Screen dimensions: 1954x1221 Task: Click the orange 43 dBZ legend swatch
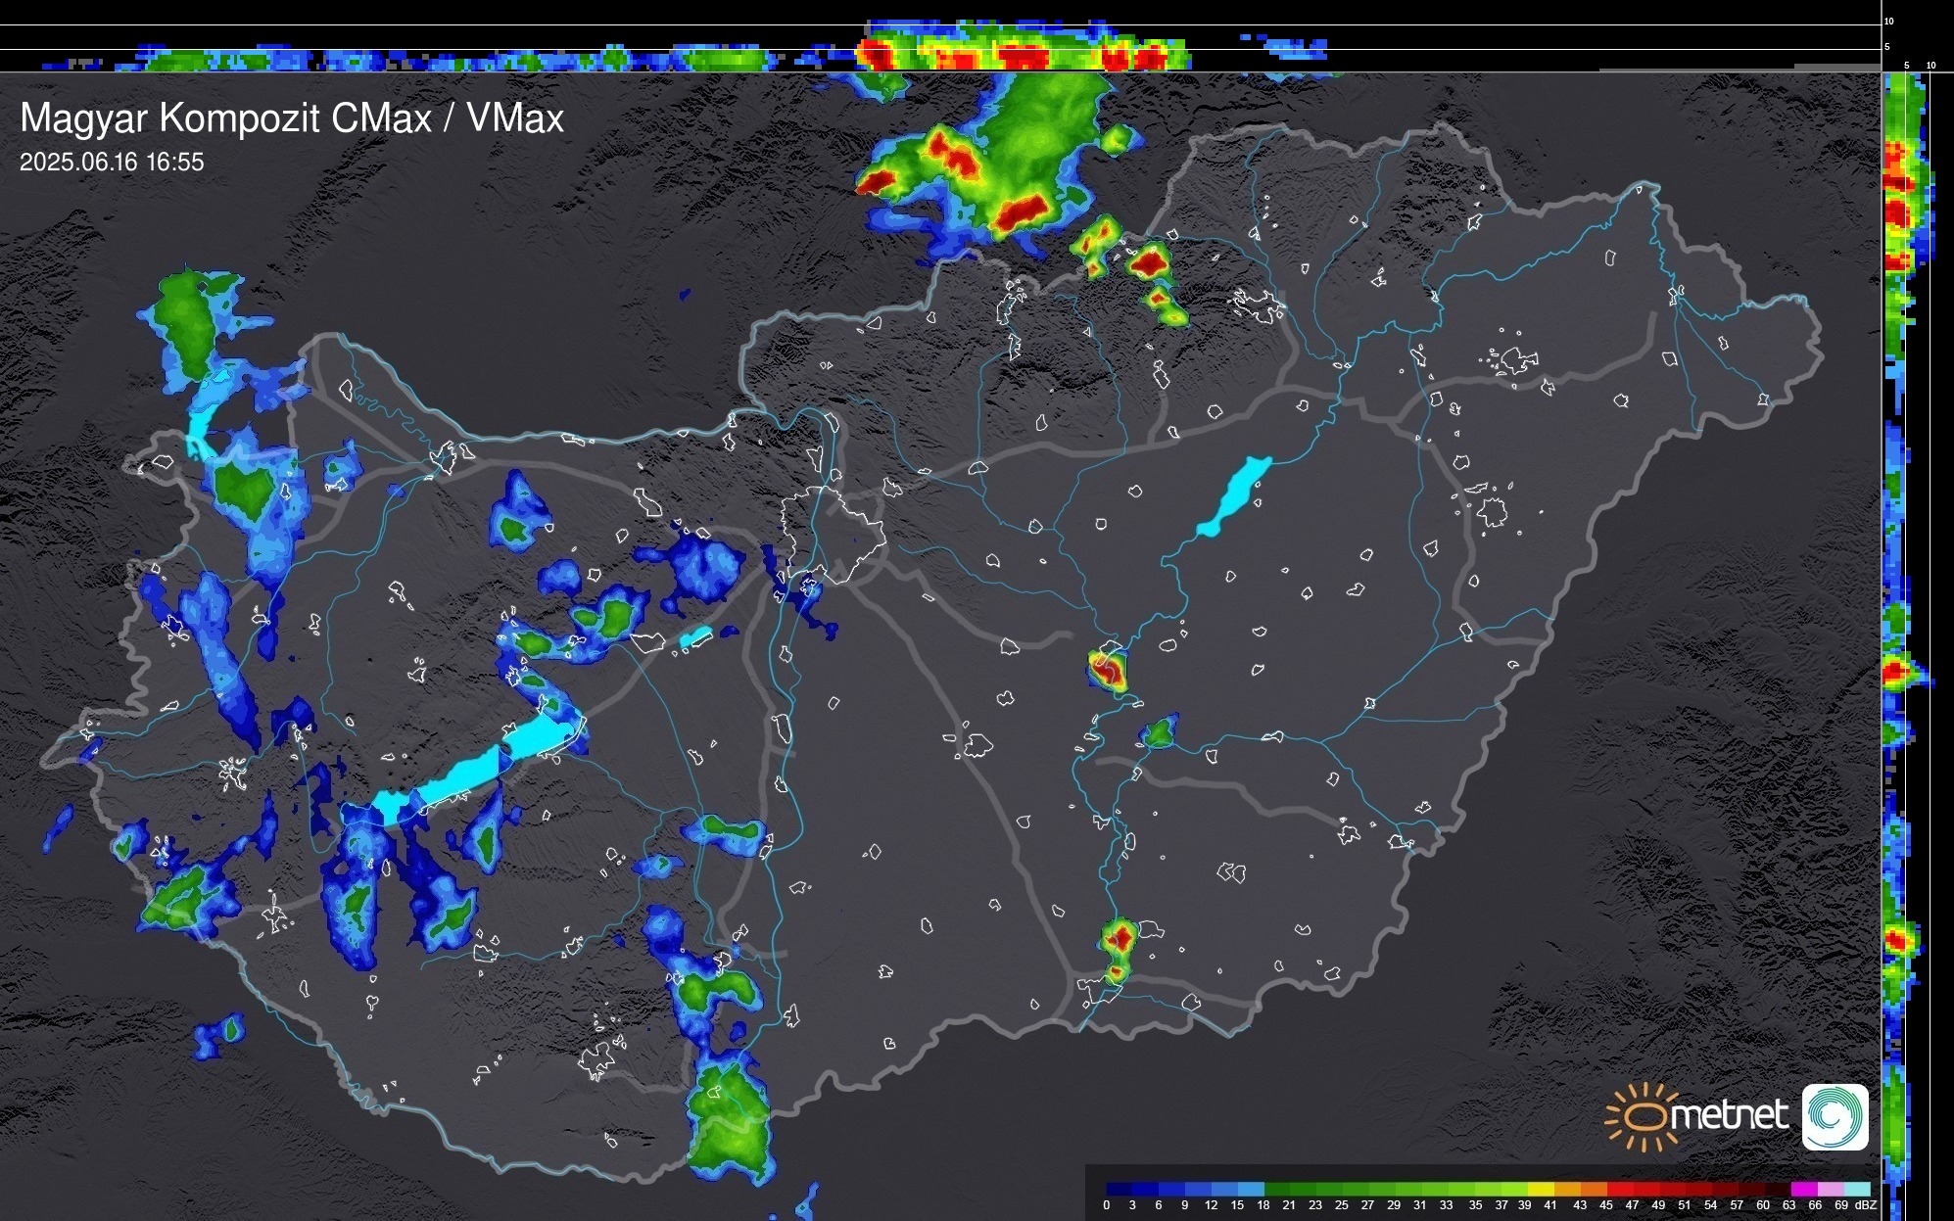point(1592,1189)
